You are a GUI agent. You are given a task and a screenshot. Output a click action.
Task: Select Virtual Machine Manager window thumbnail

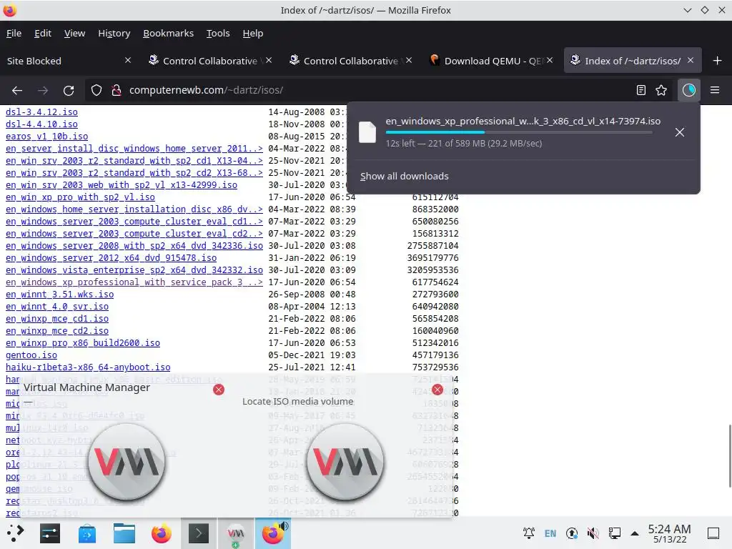pos(126,463)
